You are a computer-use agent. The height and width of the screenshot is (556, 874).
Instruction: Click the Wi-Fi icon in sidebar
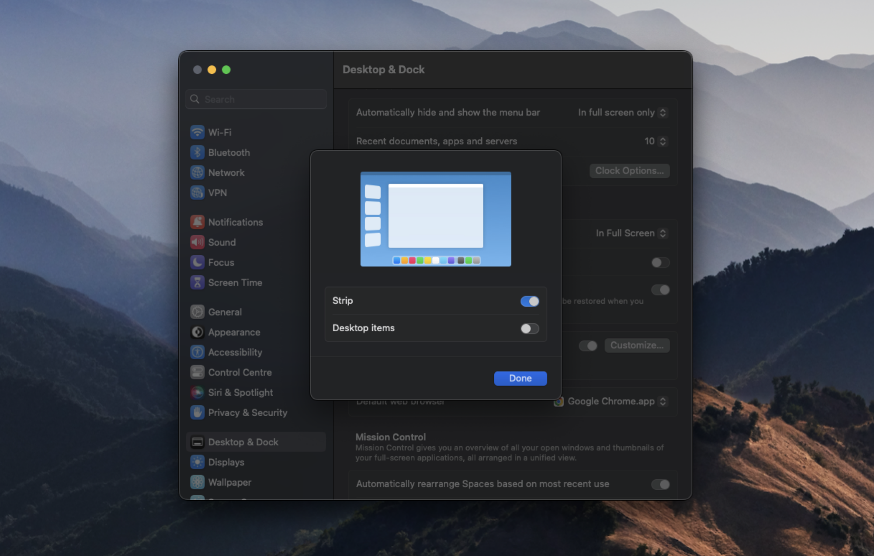[197, 132]
